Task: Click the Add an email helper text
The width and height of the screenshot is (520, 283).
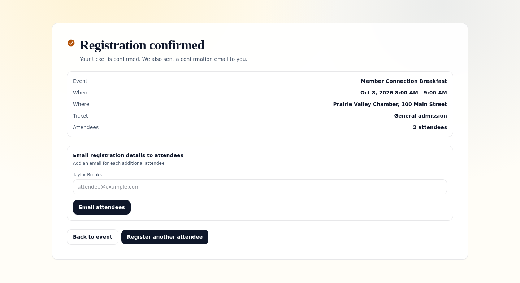Action: coord(119,163)
